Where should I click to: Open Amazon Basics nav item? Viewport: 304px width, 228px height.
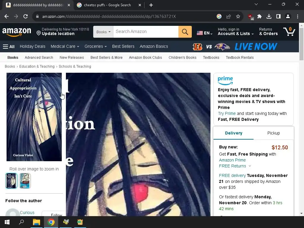point(154,47)
